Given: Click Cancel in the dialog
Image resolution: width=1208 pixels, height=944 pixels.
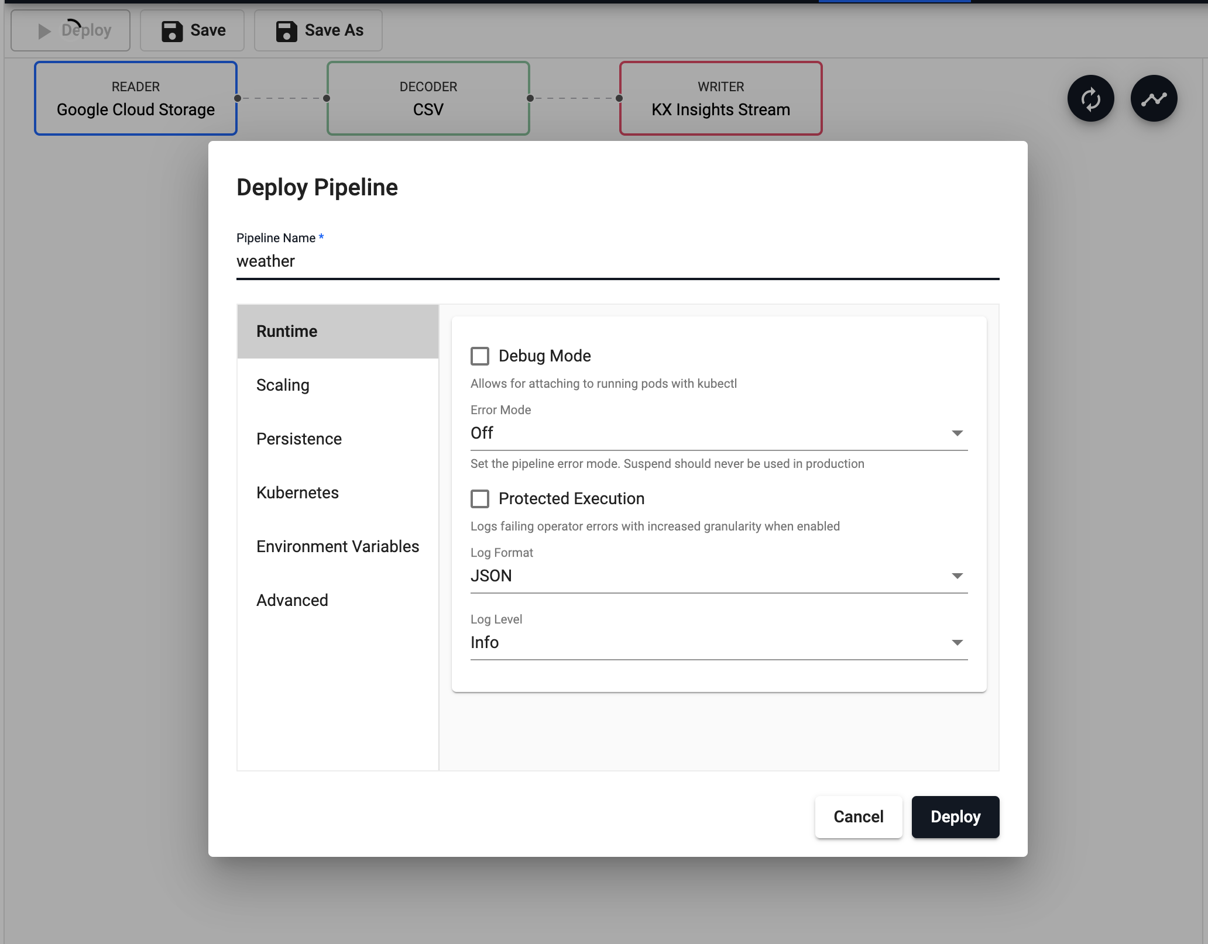Looking at the screenshot, I should [x=859, y=817].
